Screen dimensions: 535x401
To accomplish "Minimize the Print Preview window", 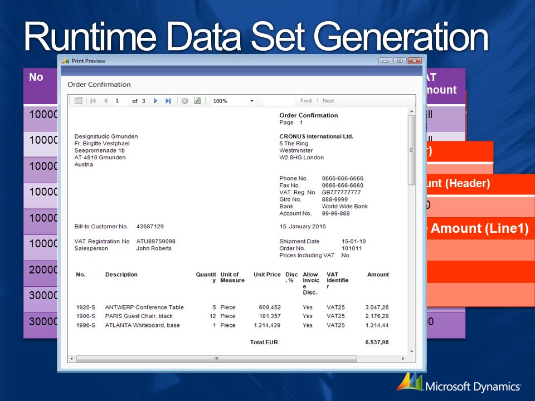I will coord(385,61).
